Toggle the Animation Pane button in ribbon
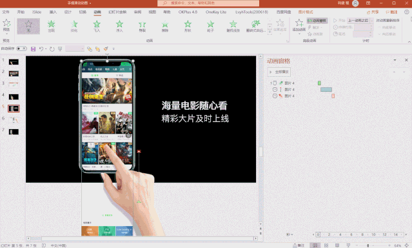 click(x=317, y=21)
